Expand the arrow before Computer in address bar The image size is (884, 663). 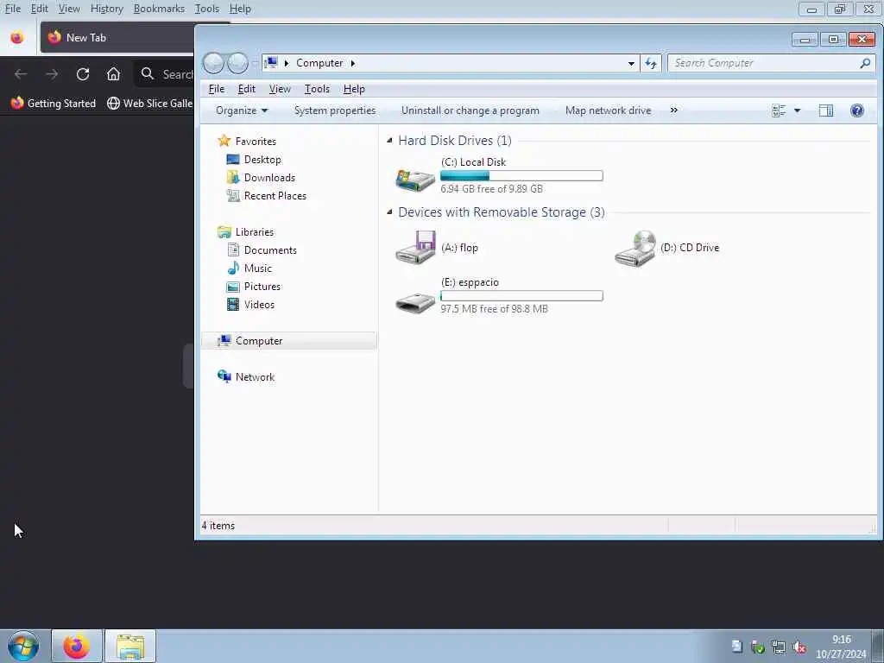pyautogui.click(x=287, y=63)
